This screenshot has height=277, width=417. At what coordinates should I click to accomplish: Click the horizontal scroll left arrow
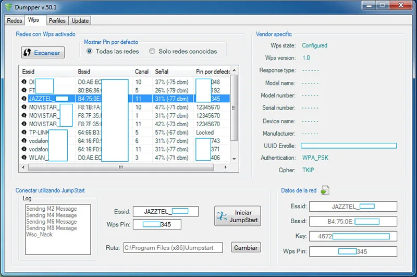point(23,167)
